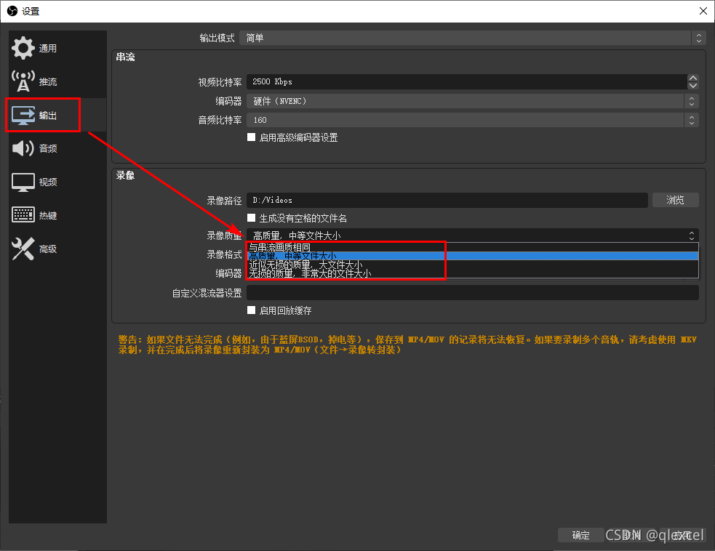Screen dimensions: 715x551
Task: Increase 视频比特率 with up arrow
Action: point(693,78)
